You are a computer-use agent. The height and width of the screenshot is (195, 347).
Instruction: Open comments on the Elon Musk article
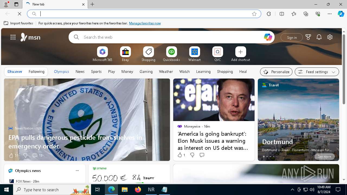coord(202,155)
